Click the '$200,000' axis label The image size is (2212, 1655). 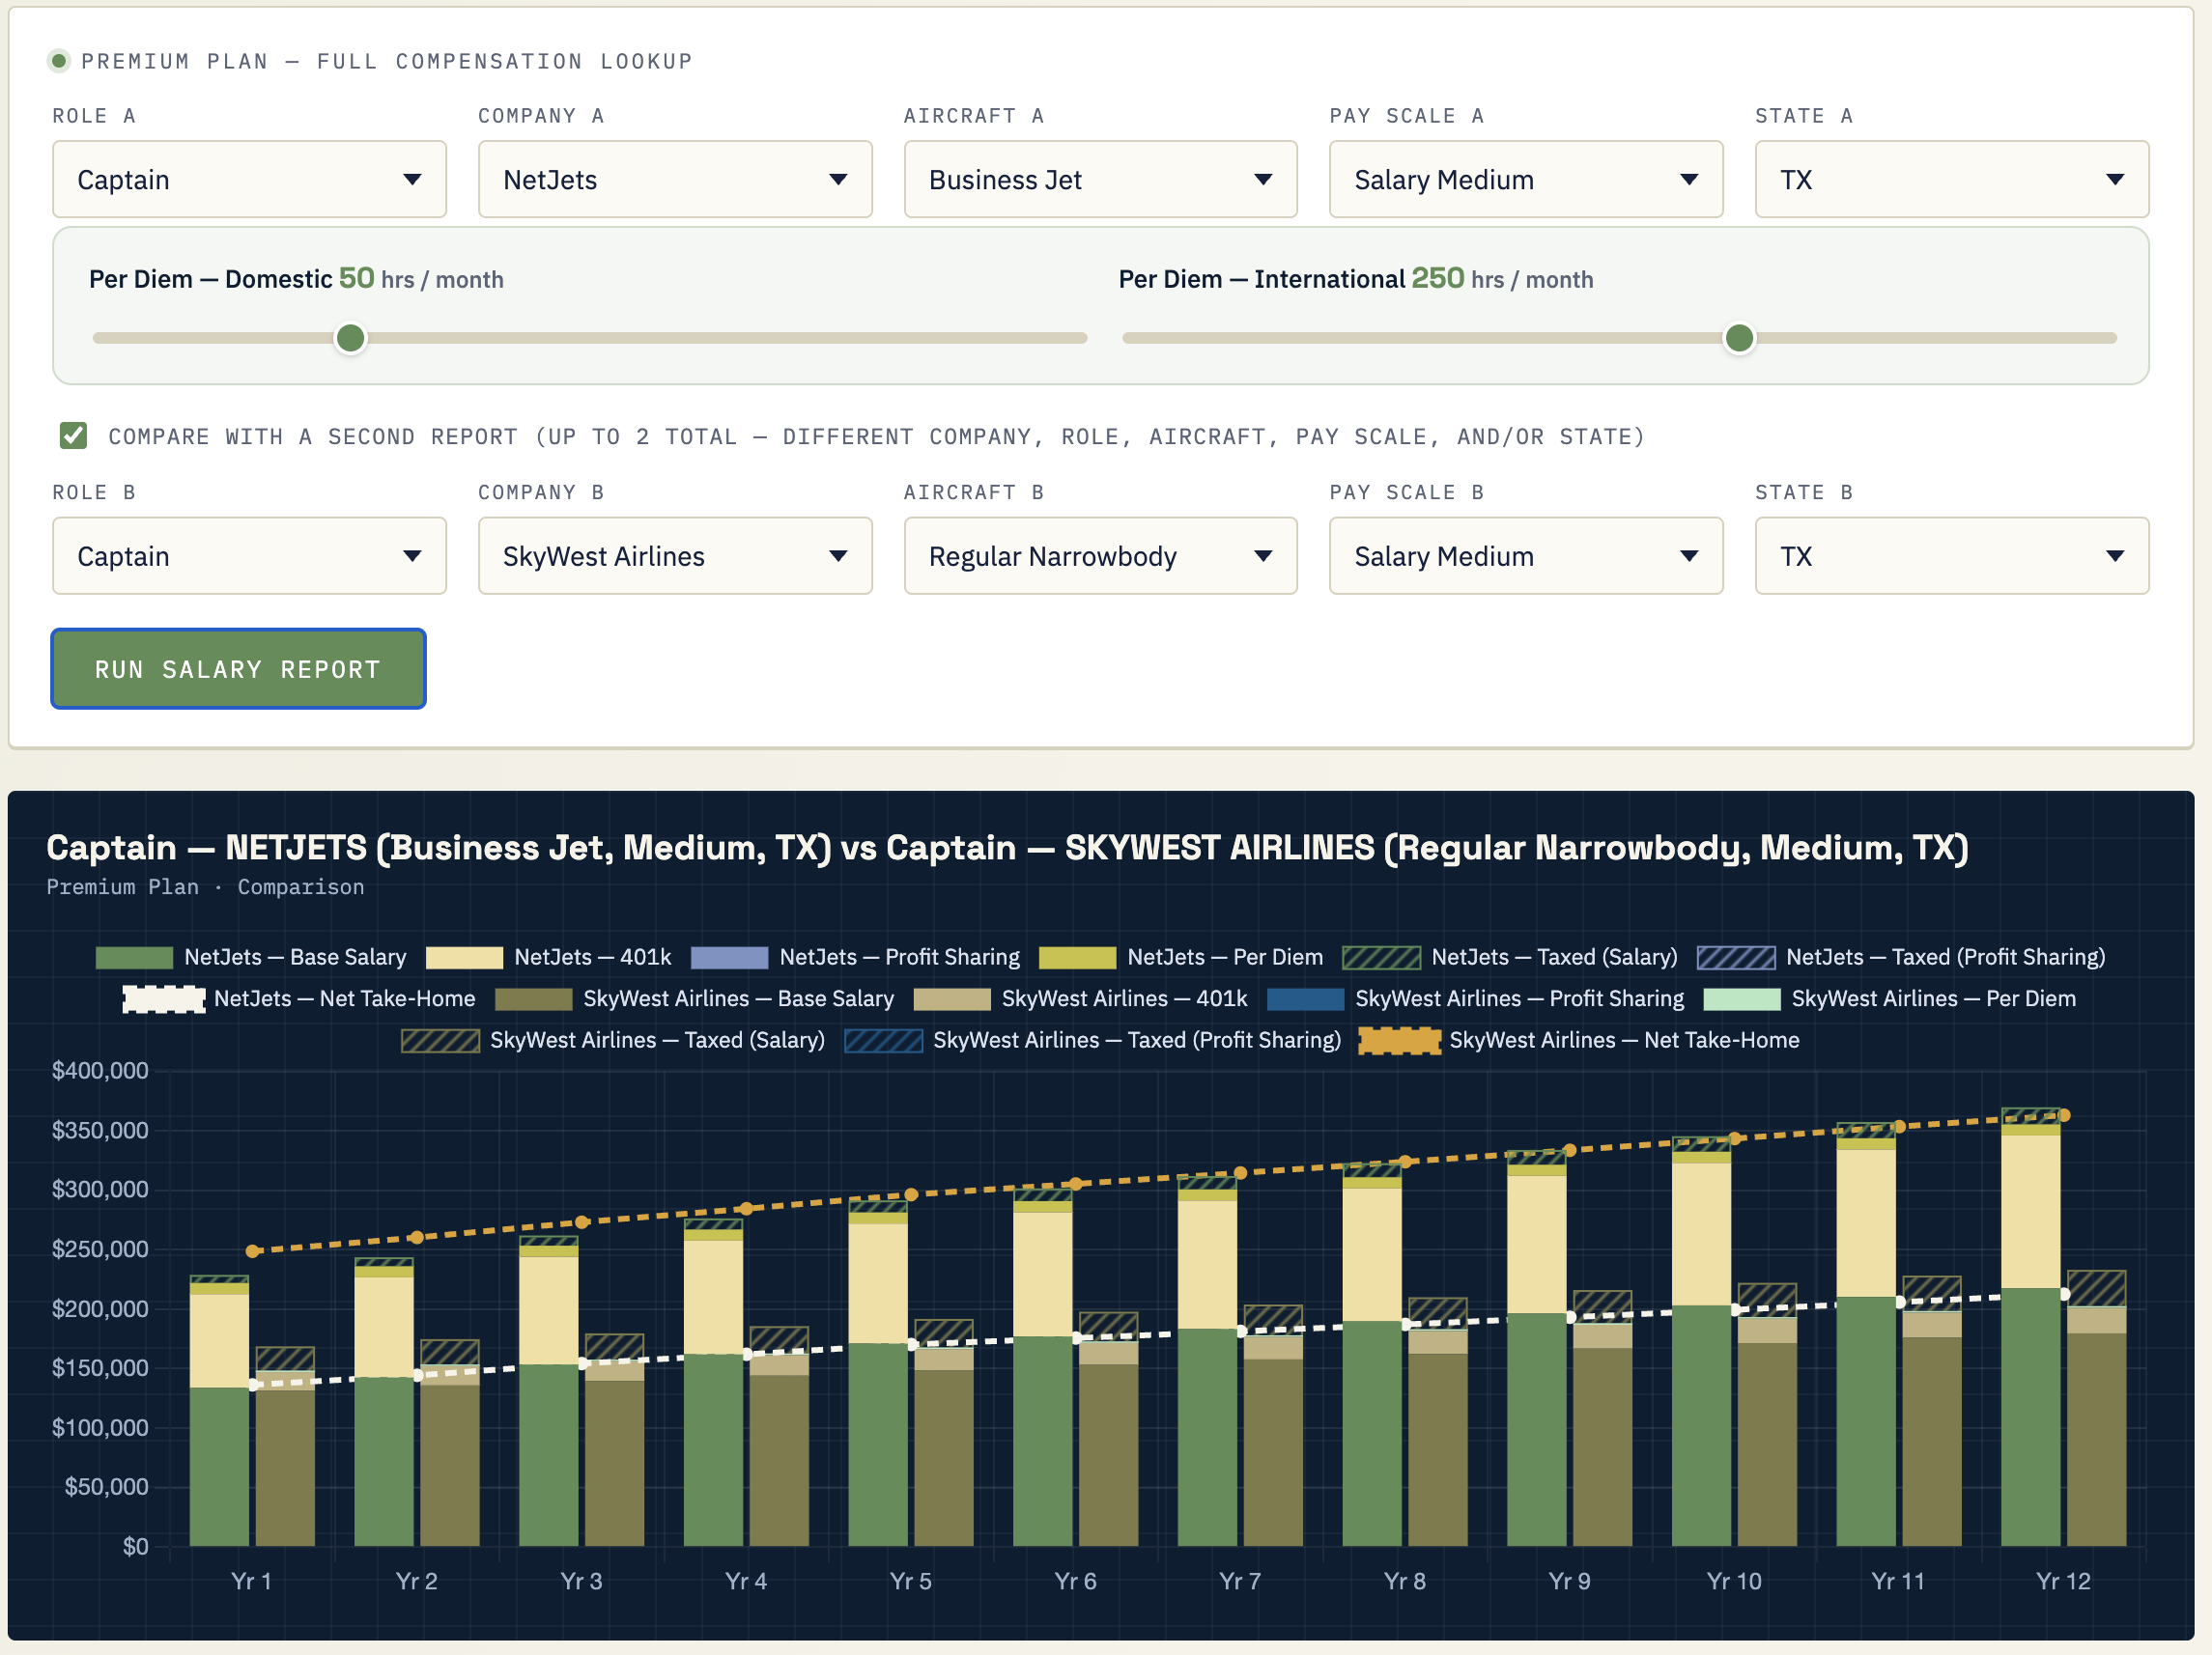[x=100, y=1308]
